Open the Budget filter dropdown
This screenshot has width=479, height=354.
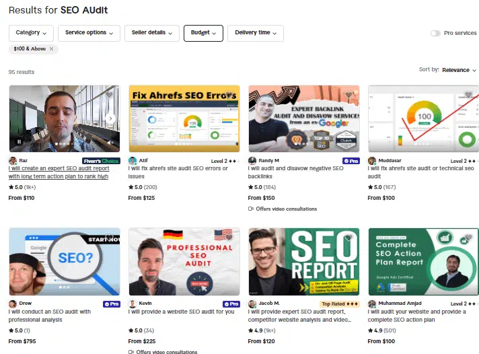pos(203,33)
